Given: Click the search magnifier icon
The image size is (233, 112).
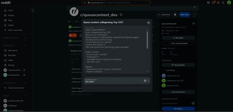Looking at the screenshot, I should pos(84,3).
